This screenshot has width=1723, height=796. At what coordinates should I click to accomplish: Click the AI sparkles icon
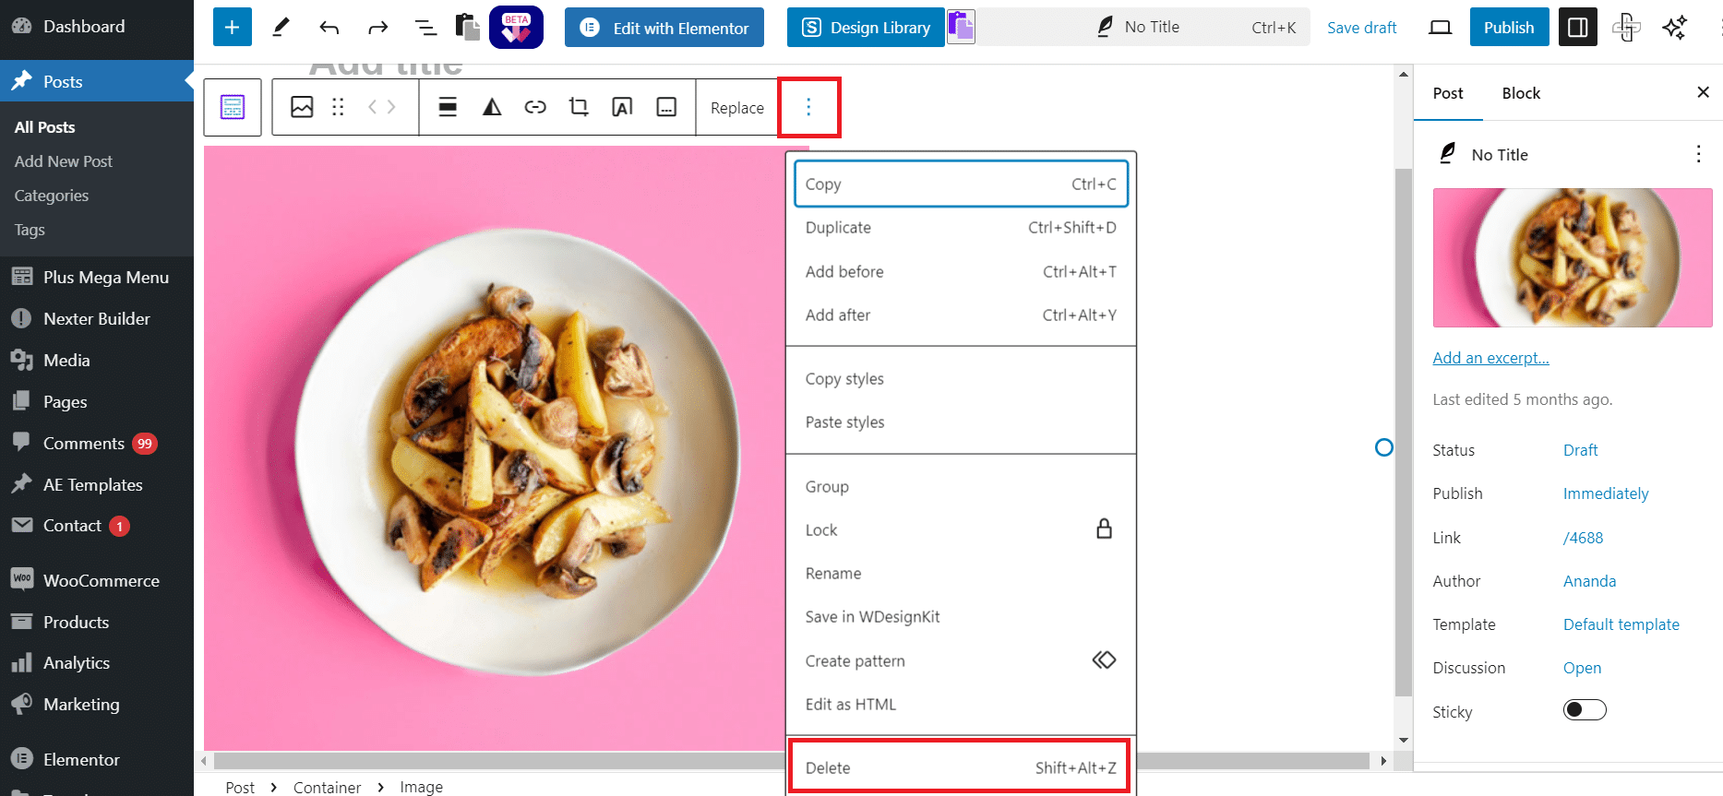1675,28
